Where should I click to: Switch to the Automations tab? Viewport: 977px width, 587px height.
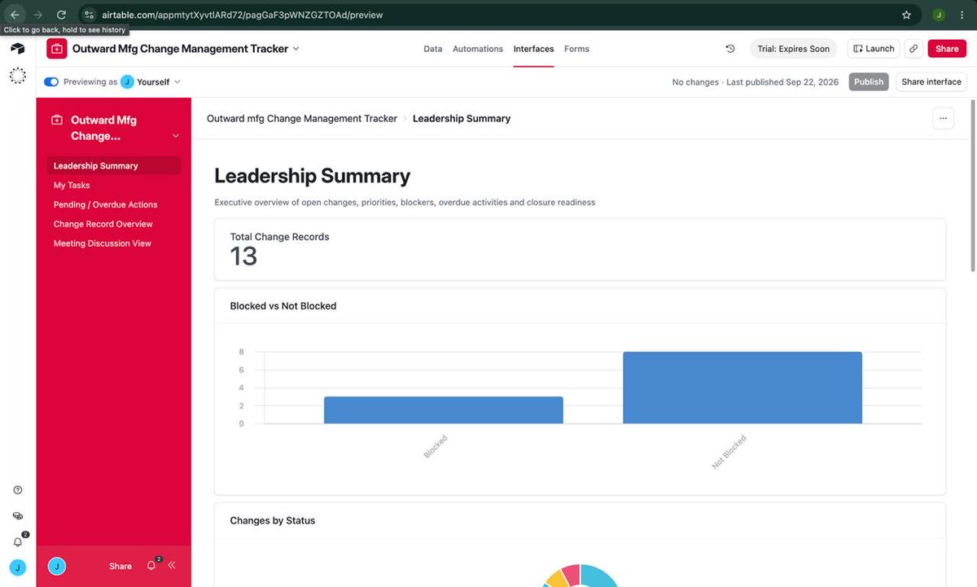(478, 49)
